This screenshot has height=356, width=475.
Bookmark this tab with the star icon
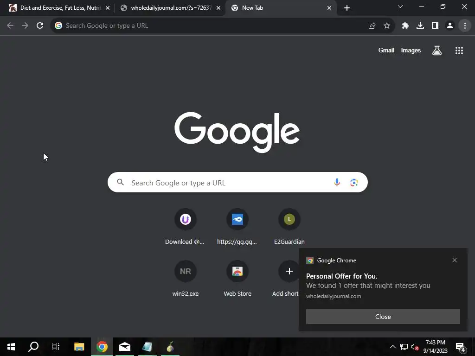(x=387, y=26)
